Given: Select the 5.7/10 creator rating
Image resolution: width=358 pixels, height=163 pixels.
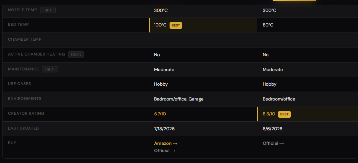Looking at the screenshot, I should click(160, 114).
